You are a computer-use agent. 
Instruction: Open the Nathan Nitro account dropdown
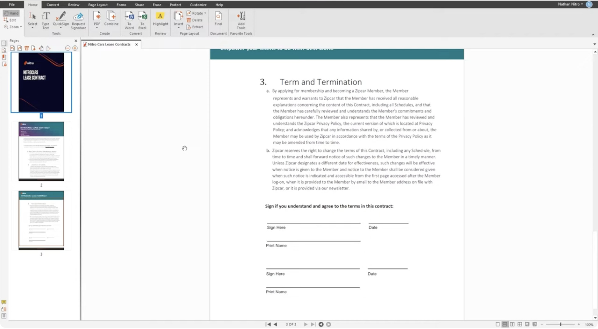coord(571,4)
